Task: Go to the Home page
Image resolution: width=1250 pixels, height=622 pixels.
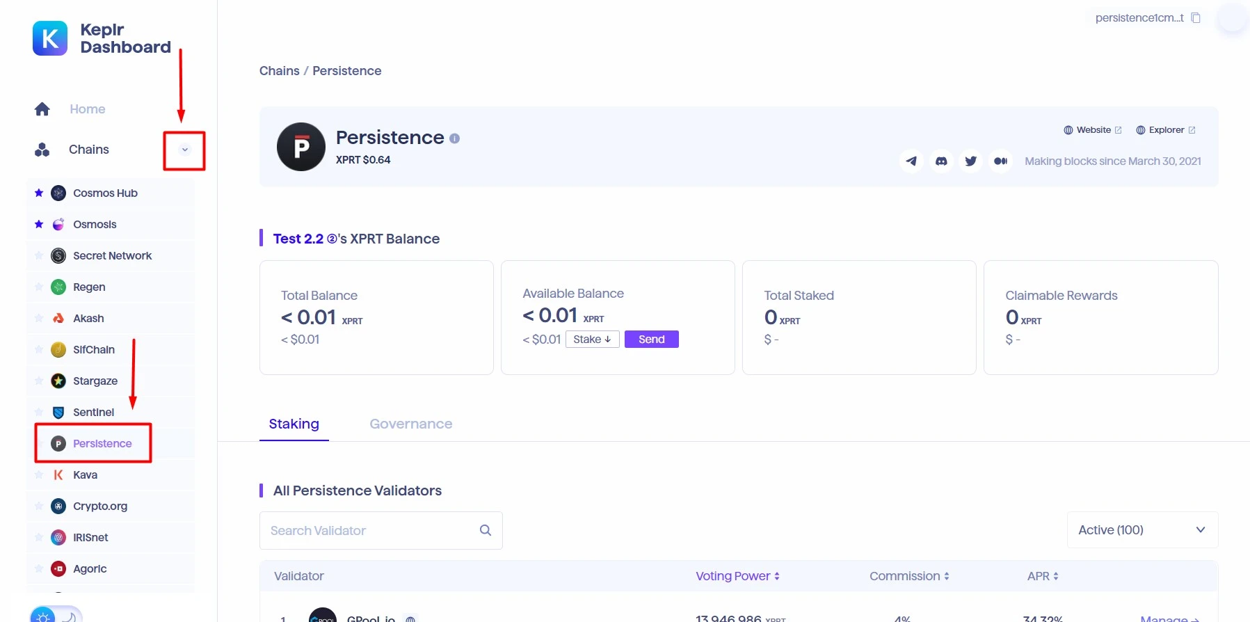Action: [87, 109]
